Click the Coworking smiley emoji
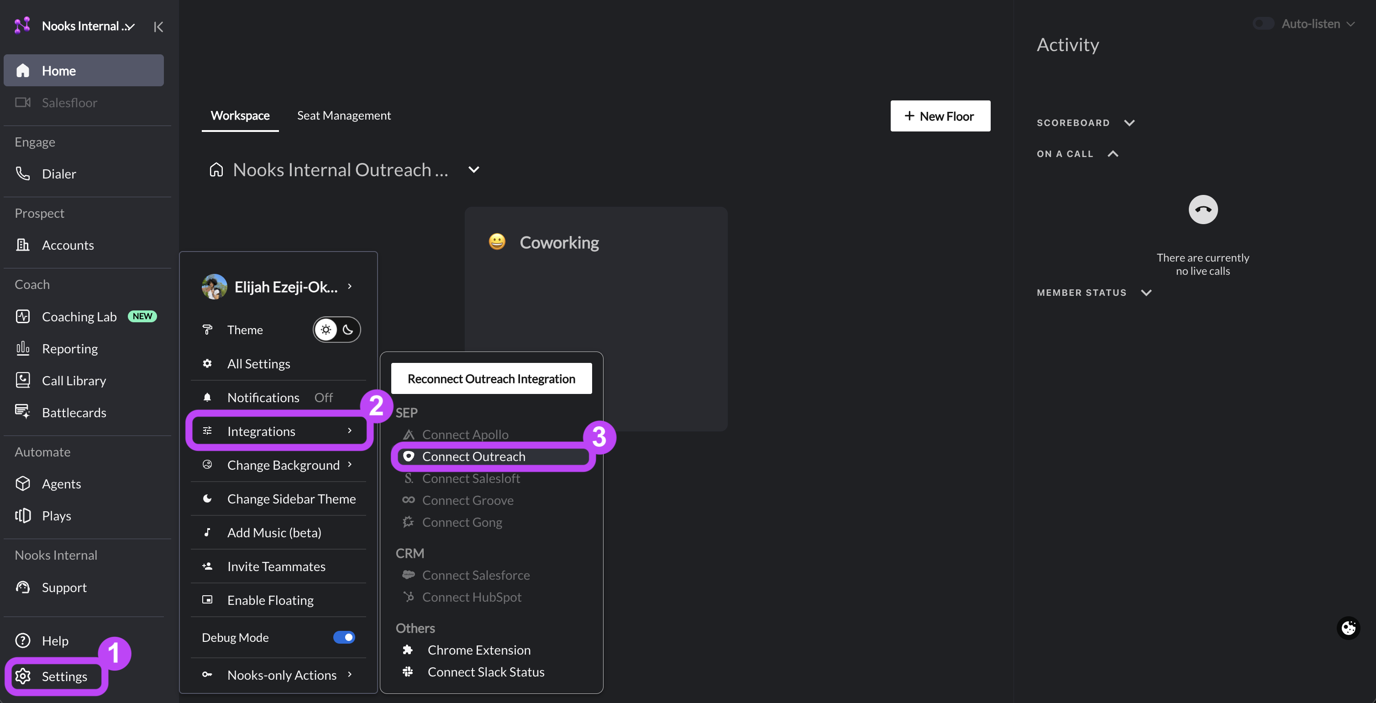Screen dimensions: 1376x703 pyautogui.click(x=497, y=242)
